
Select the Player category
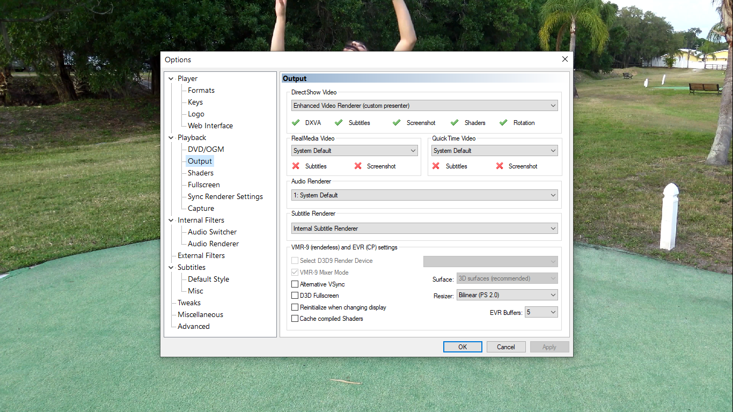point(187,78)
